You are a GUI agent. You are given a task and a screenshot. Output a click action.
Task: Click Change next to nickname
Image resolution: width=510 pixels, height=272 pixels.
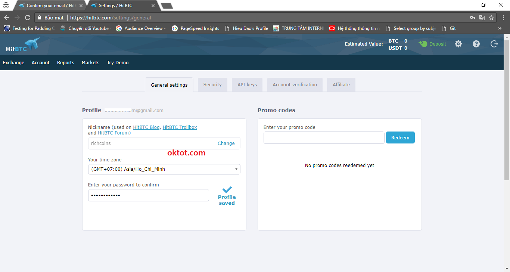tap(226, 143)
